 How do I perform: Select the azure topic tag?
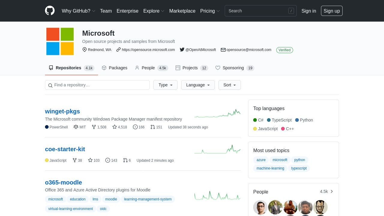tap(261, 160)
